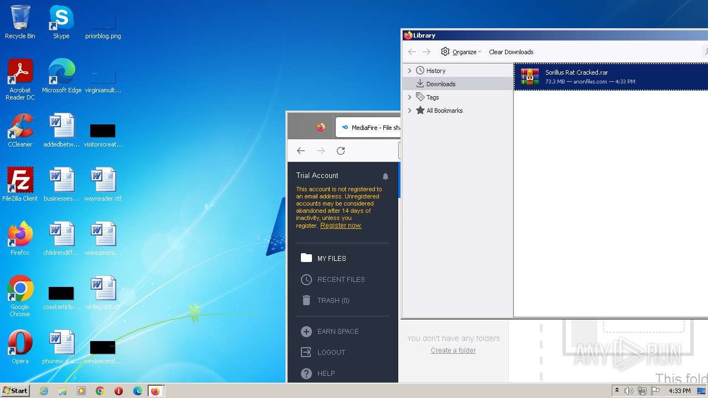Open the Organize dropdown in Library

461,52
